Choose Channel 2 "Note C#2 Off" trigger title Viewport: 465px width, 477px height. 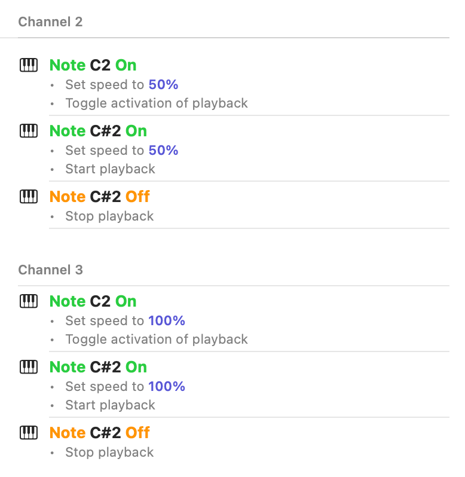(99, 197)
